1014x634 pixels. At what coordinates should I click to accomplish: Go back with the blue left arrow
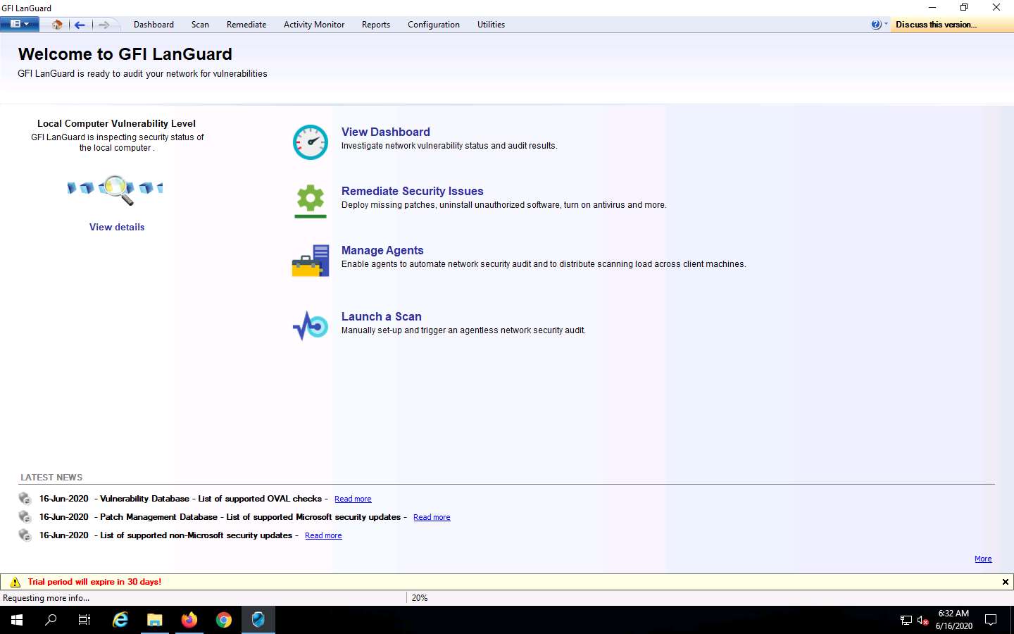pyautogui.click(x=80, y=25)
